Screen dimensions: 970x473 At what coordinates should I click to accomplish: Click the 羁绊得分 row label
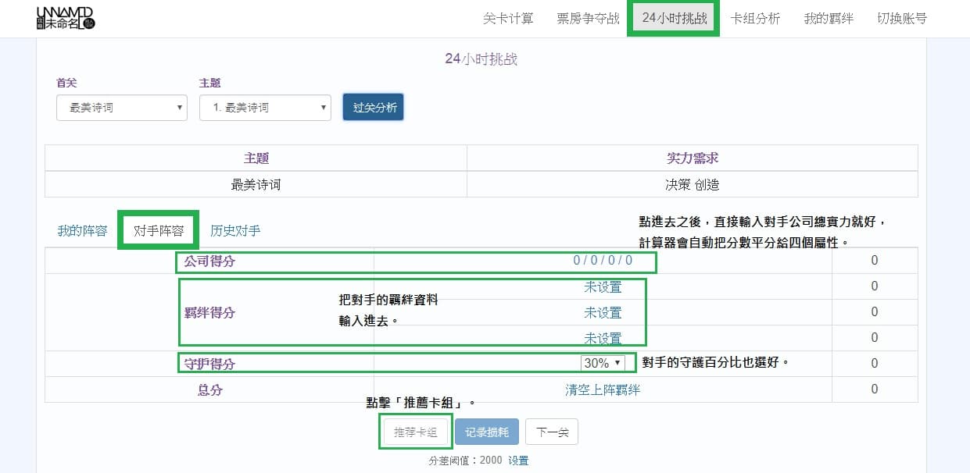click(x=209, y=312)
